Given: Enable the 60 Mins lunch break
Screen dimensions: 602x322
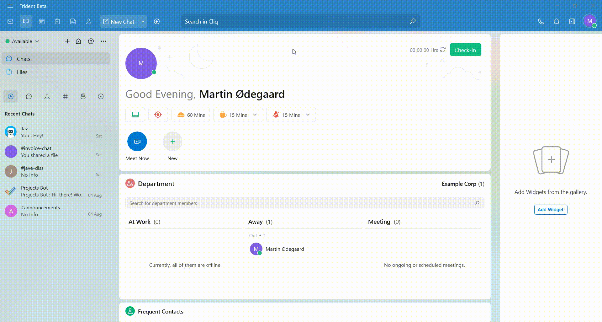Looking at the screenshot, I should click(x=191, y=115).
